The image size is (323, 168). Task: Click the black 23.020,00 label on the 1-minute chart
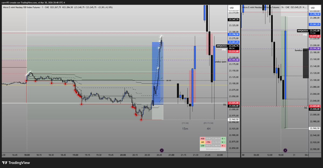click(x=234, y=106)
